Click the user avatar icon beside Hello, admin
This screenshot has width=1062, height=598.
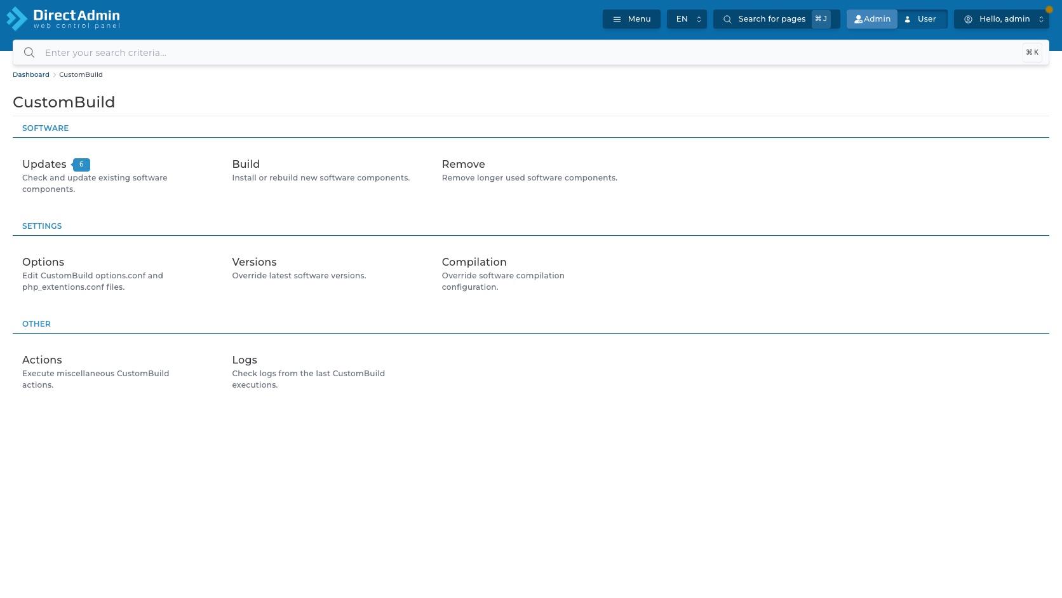968,19
